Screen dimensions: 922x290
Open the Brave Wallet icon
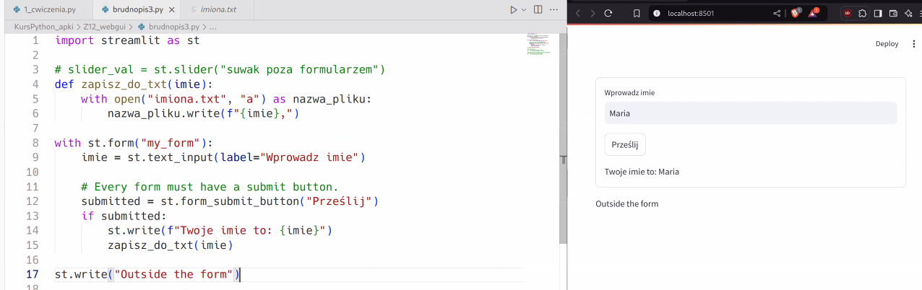893,13
